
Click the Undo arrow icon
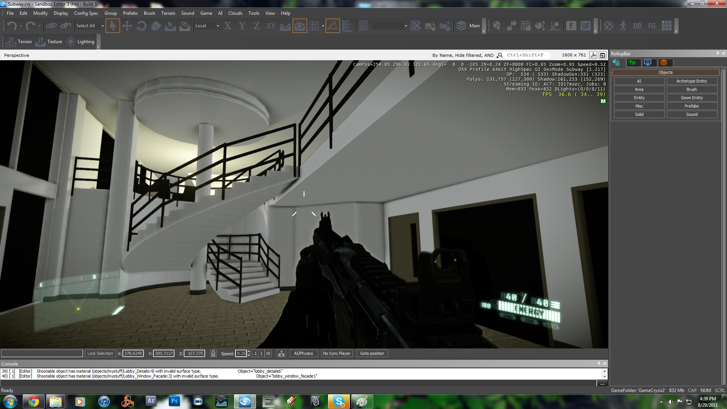click(x=12, y=26)
